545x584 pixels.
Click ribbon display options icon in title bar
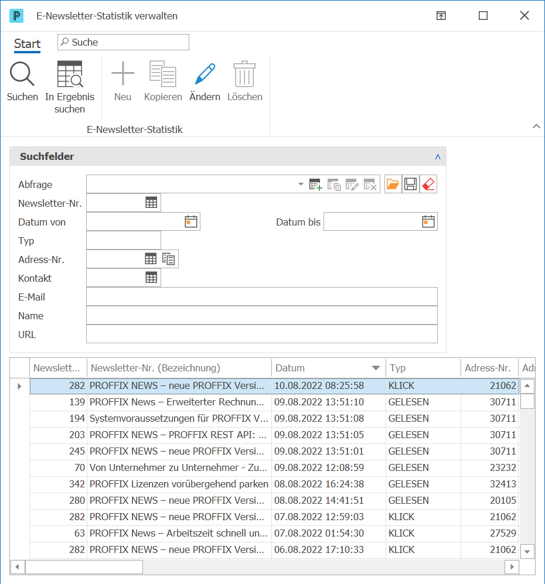point(441,16)
